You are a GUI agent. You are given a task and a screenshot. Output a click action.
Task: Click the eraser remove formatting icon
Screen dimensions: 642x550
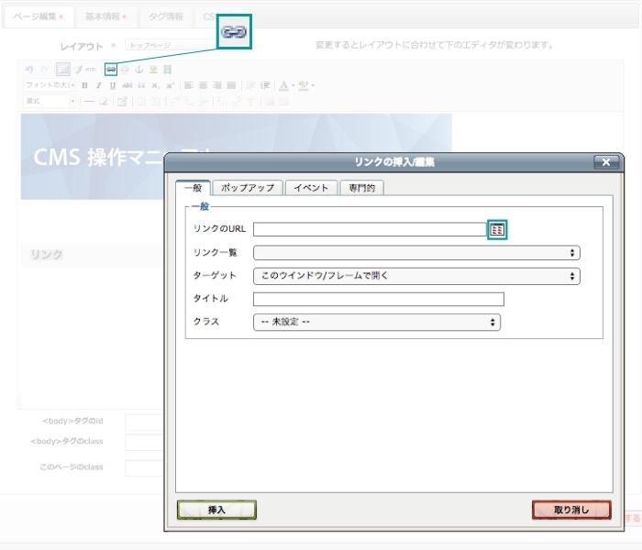(x=103, y=102)
